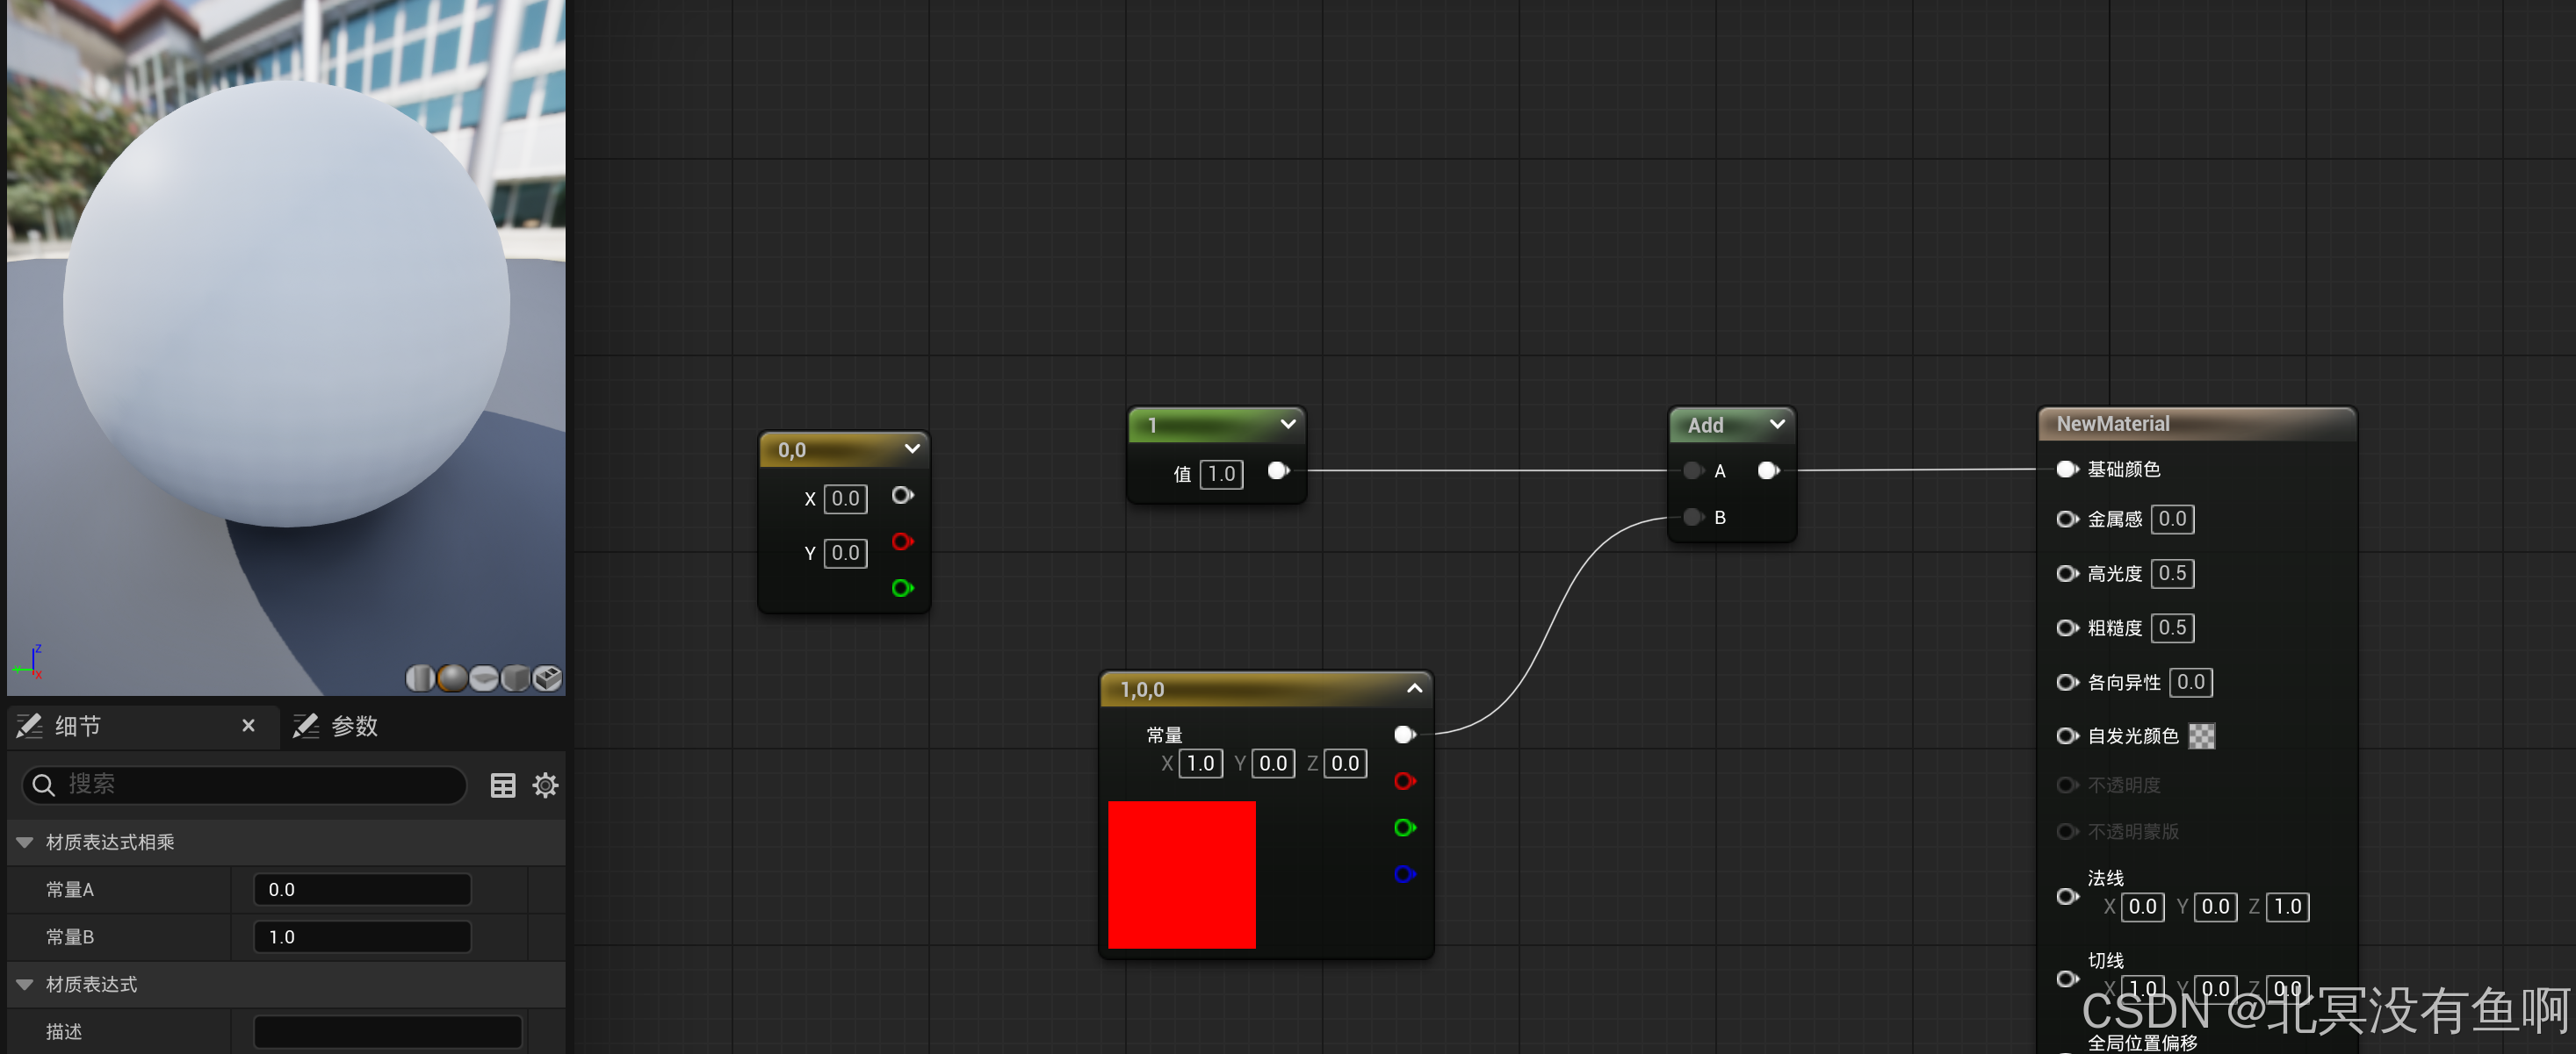This screenshot has height=1054, width=2576.
Task: Switch preview mesh to cylinder
Action: tap(420, 678)
